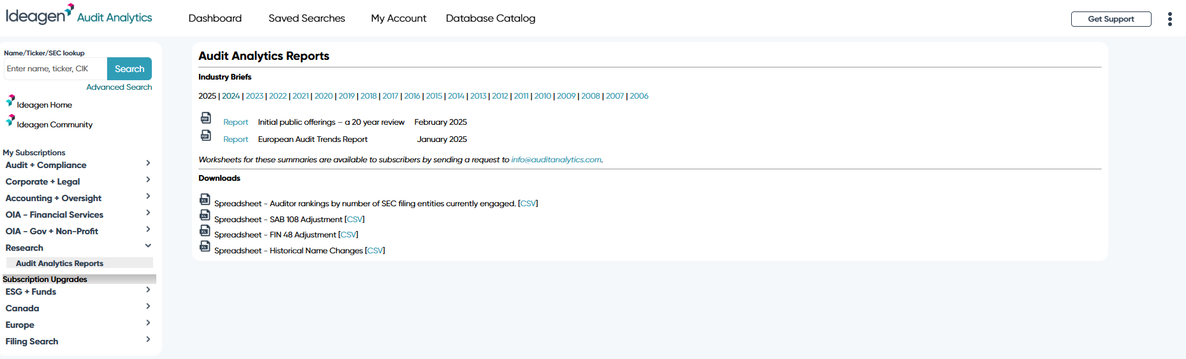Select the 2010 industry briefs year
The width and height of the screenshot is (1186, 359).
(x=543, y=96)
